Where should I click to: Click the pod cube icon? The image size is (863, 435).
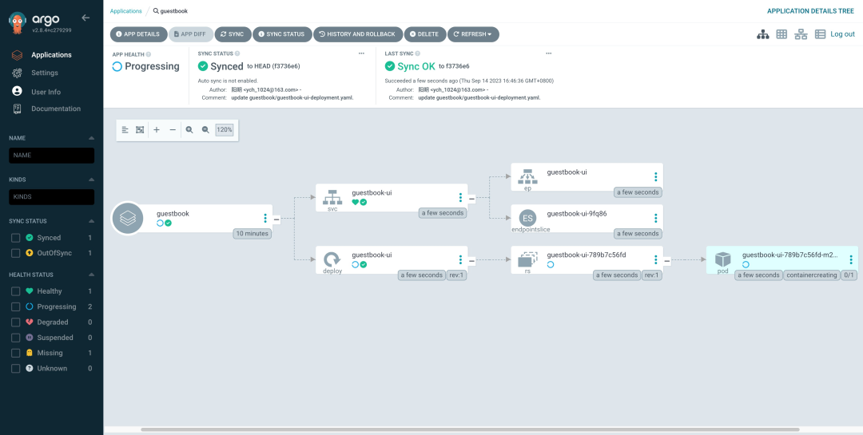722,259
